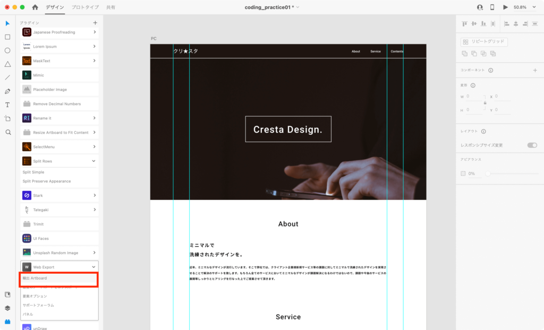544x330 pixels.
Task: Choose サポートフォーラム under Web Export
Action: click(38, 306)
